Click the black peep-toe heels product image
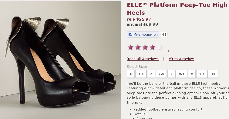This screenshot has width=229, height=119. tap(60, 60)
